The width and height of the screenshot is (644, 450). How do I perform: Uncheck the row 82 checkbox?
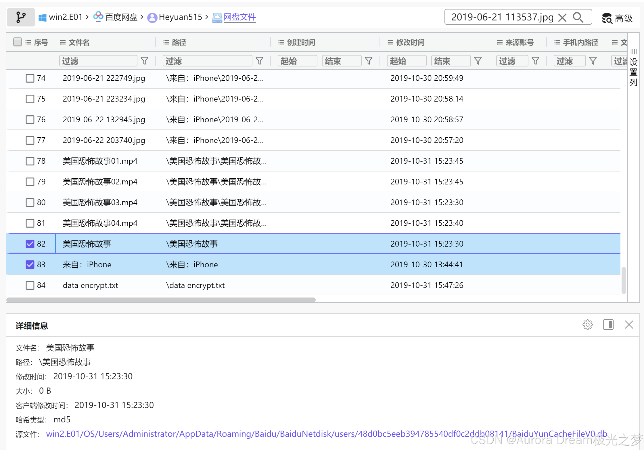[x=30, y=244]
